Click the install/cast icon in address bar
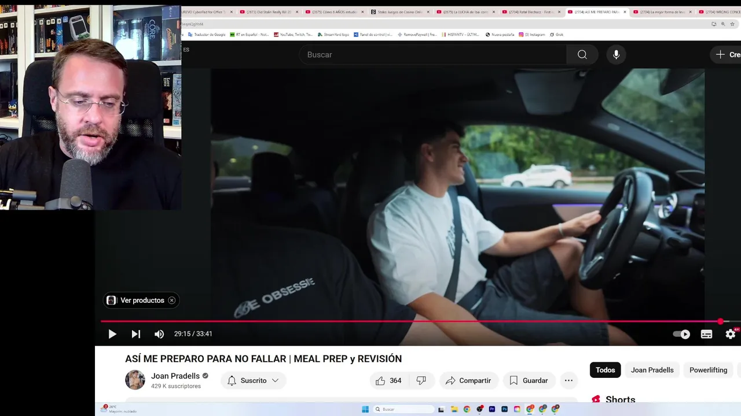The image size is (741, 416). (714, 24)
